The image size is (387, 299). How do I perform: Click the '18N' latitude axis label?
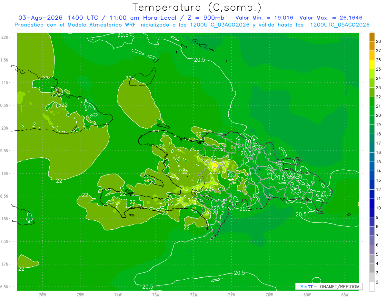pyautogui.click(x=5, y=219)
